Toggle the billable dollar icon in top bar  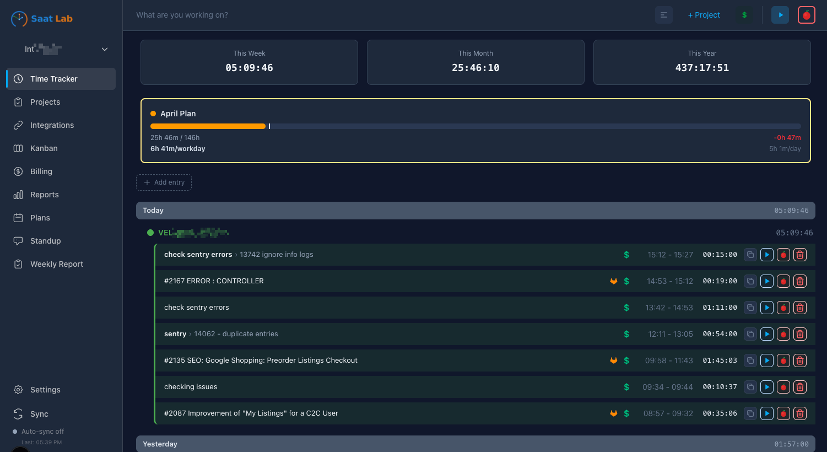point(744,15)
